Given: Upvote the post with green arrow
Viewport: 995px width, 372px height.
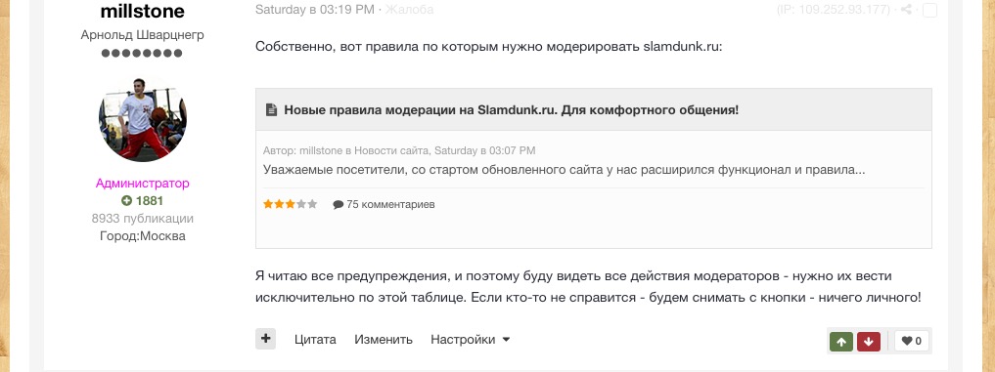Looking at the screenshot, I should (841, 342).
